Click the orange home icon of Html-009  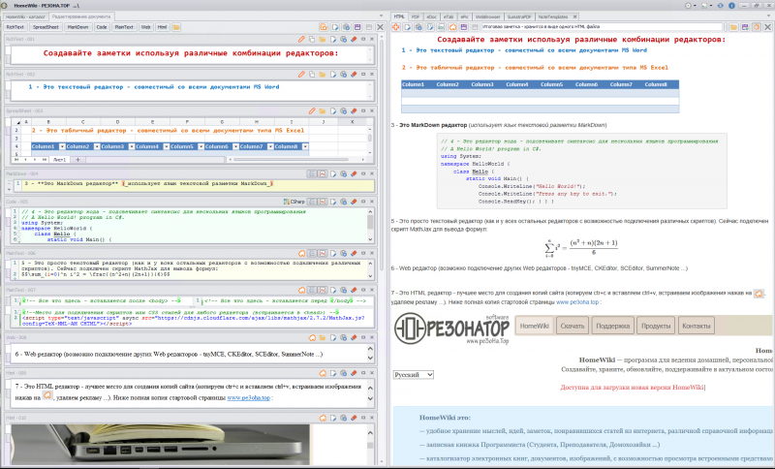click(323, 373)
